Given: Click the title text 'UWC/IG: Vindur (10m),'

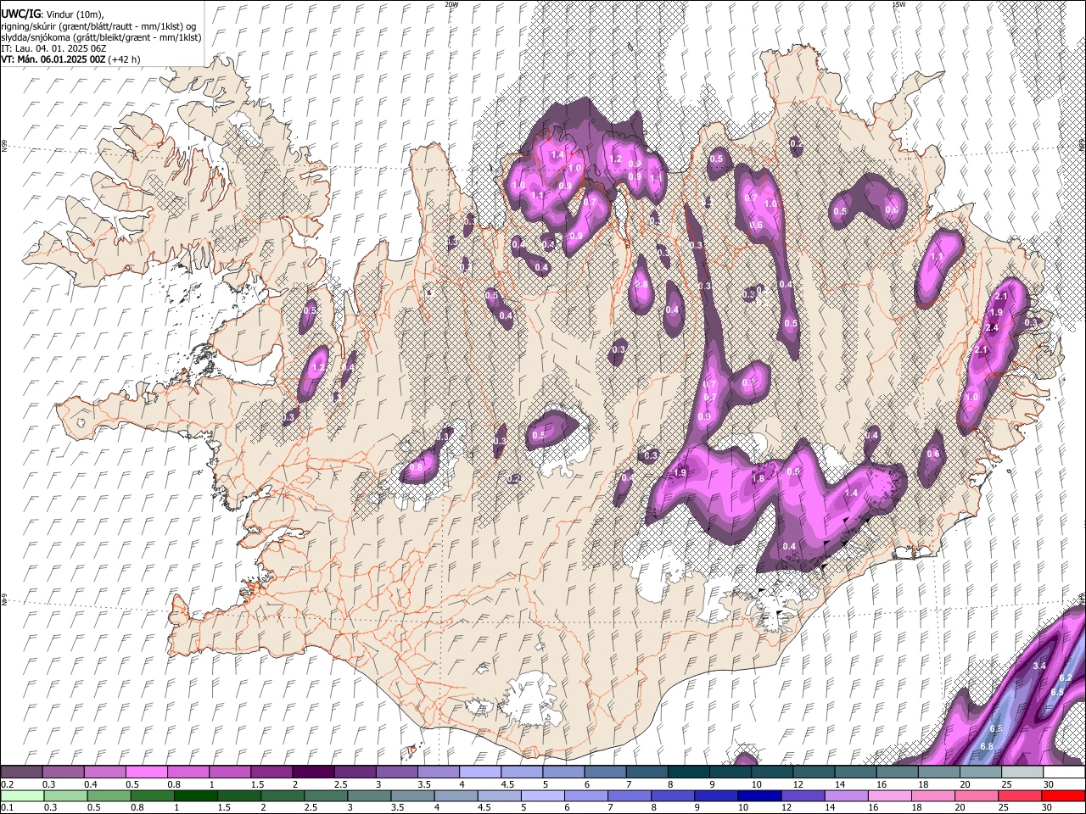Looking at the screenshot, I should tap(53, 14).
